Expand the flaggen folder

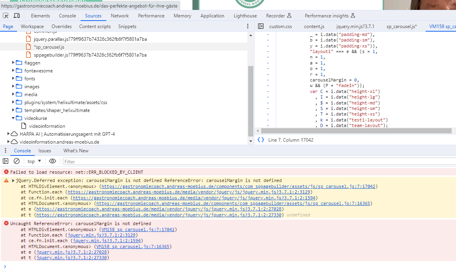[13, 63]
